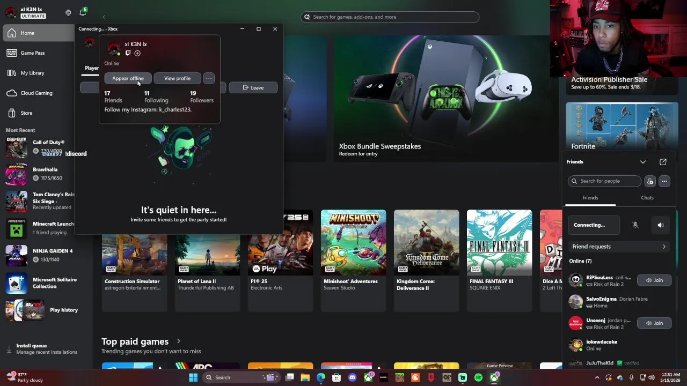This screenshot has width=687, height=386.
Task: Open the Minishoot' Adventures game tile
Action: tap(353, 261)
